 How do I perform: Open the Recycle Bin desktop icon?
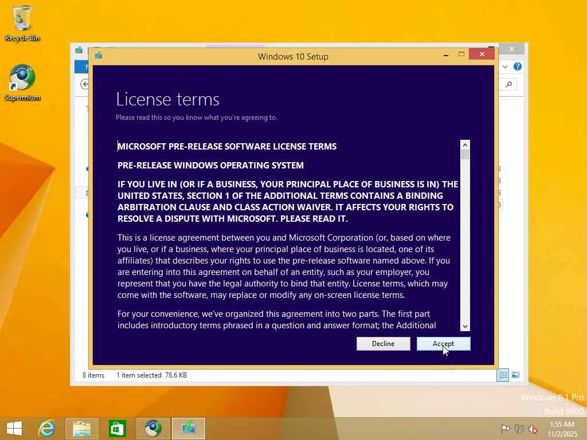click(22, 23)
